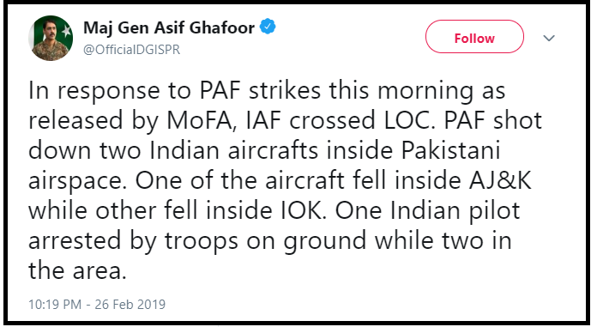The image size is (591, 327).
Task: Click the blue verified checkmark badge
Action: click(268, 27)
